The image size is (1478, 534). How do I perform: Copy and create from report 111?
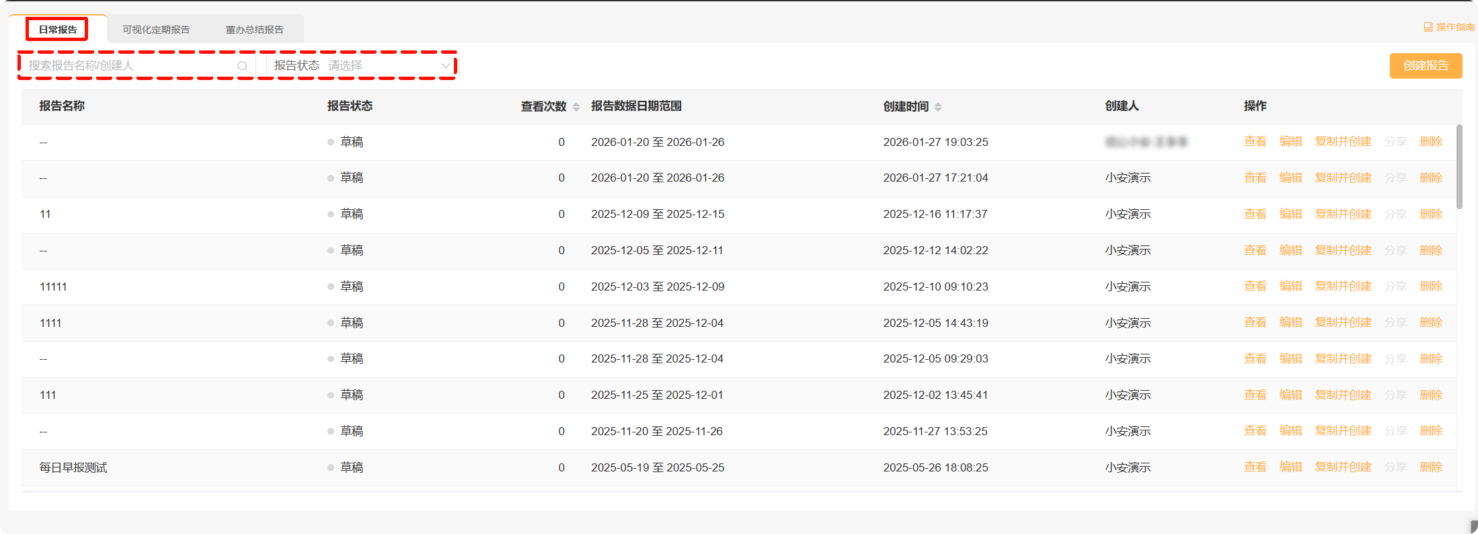coord(1343,395)
